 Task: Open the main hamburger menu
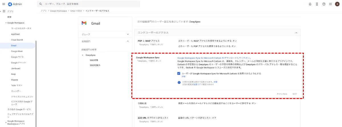tap(3, 4)
